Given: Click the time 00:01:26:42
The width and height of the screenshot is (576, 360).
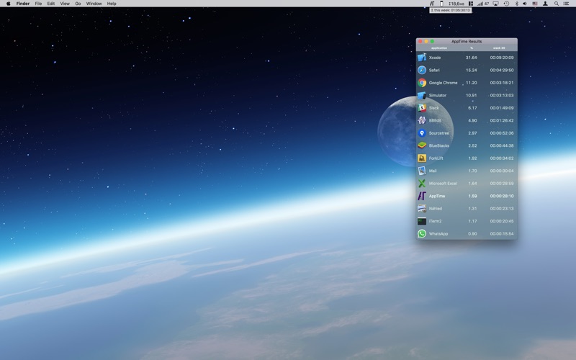Looking at the screenshot, I should (x=502, y=120).
